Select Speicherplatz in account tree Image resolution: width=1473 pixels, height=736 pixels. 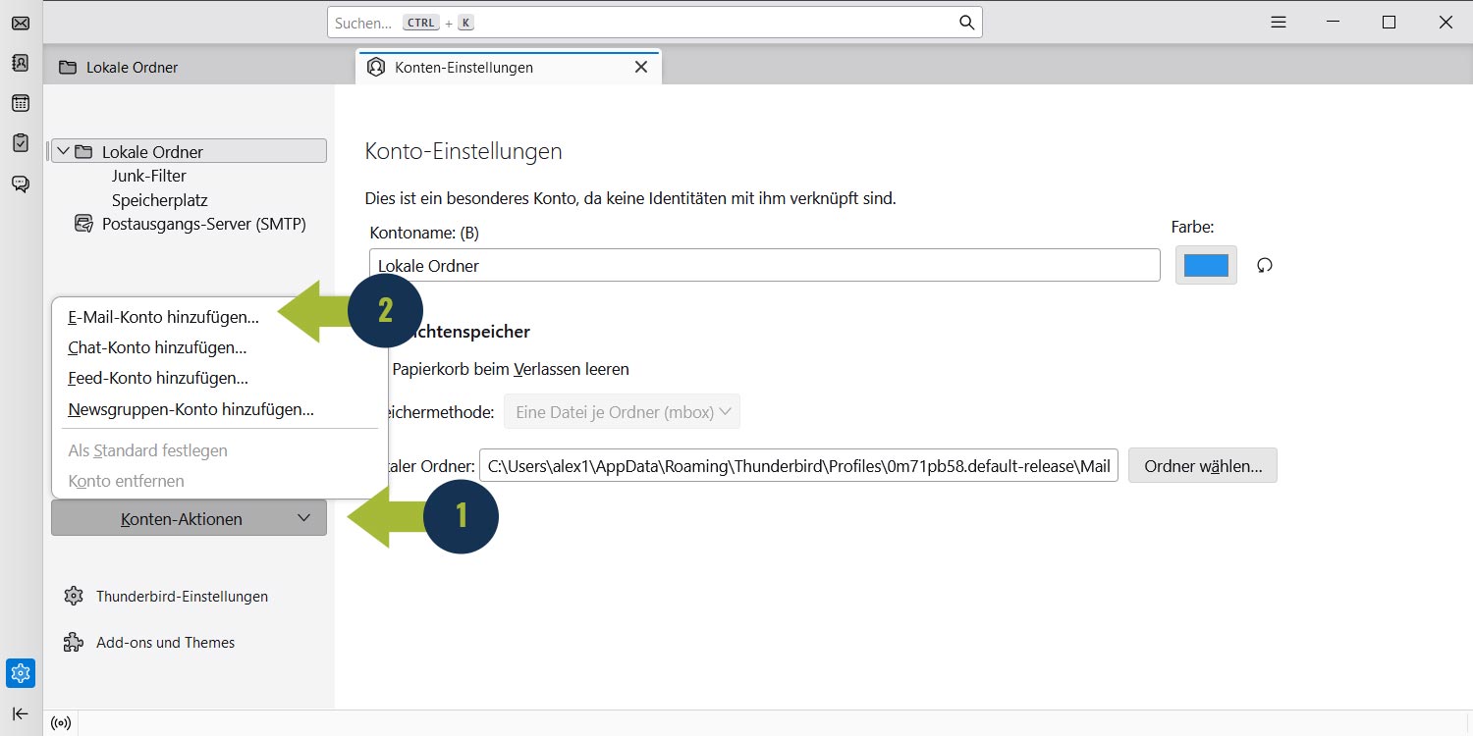coord(159,200)
